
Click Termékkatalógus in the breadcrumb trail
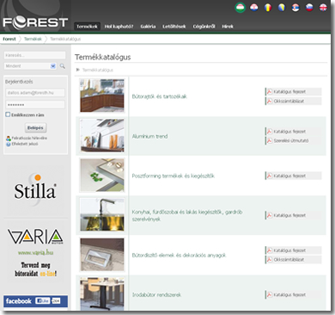(x=65, y=39)
